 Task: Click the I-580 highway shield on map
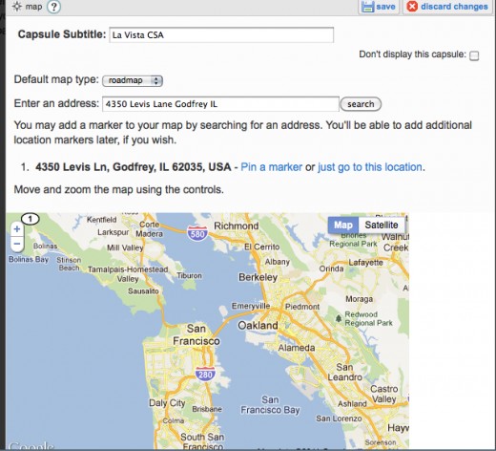pyautogui.click(x=197, y=233)
